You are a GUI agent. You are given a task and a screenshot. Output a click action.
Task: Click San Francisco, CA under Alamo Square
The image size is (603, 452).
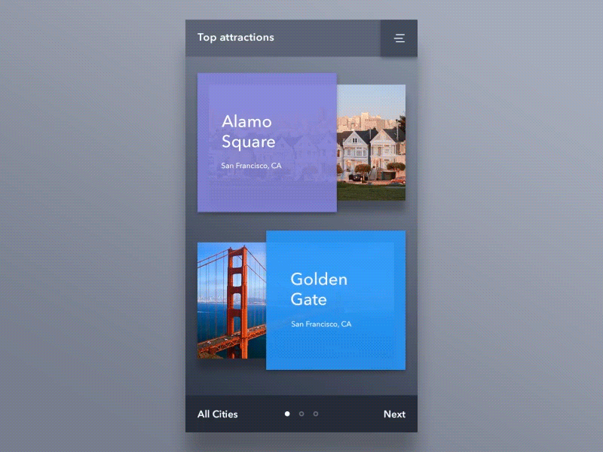click(x=251, y=165)
